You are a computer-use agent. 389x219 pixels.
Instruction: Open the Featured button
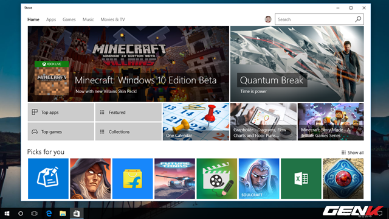pyautogui.click(x=128, y=112)
